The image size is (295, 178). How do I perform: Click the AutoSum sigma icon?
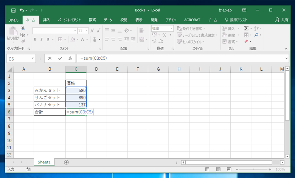[x=246, y=28]
